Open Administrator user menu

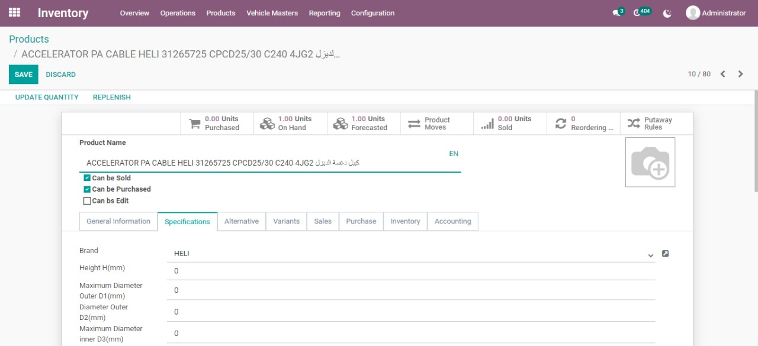click(715, 13)
